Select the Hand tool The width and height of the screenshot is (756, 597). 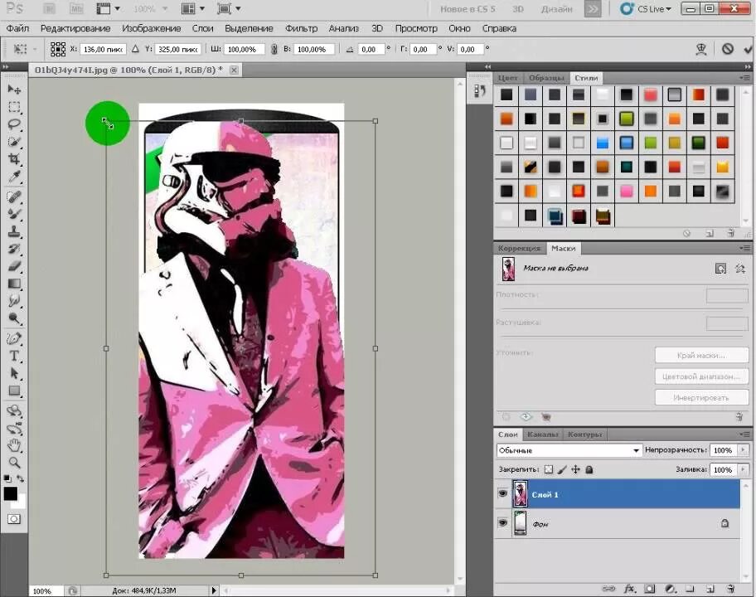coord(14,445)
